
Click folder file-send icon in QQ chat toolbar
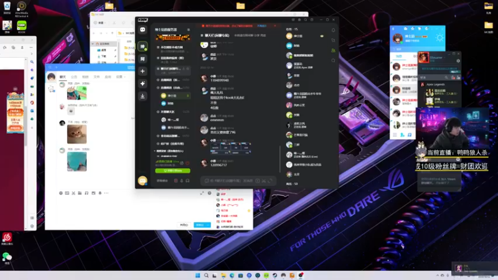tap(80, 193)
